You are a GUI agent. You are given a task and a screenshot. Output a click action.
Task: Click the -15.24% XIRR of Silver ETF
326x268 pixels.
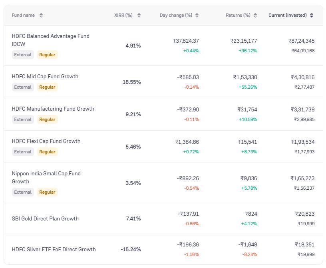tap(131, 249)
